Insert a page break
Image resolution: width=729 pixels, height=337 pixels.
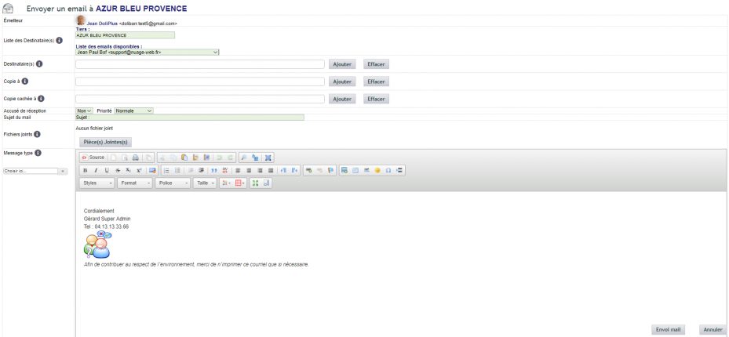coord(399,170)
